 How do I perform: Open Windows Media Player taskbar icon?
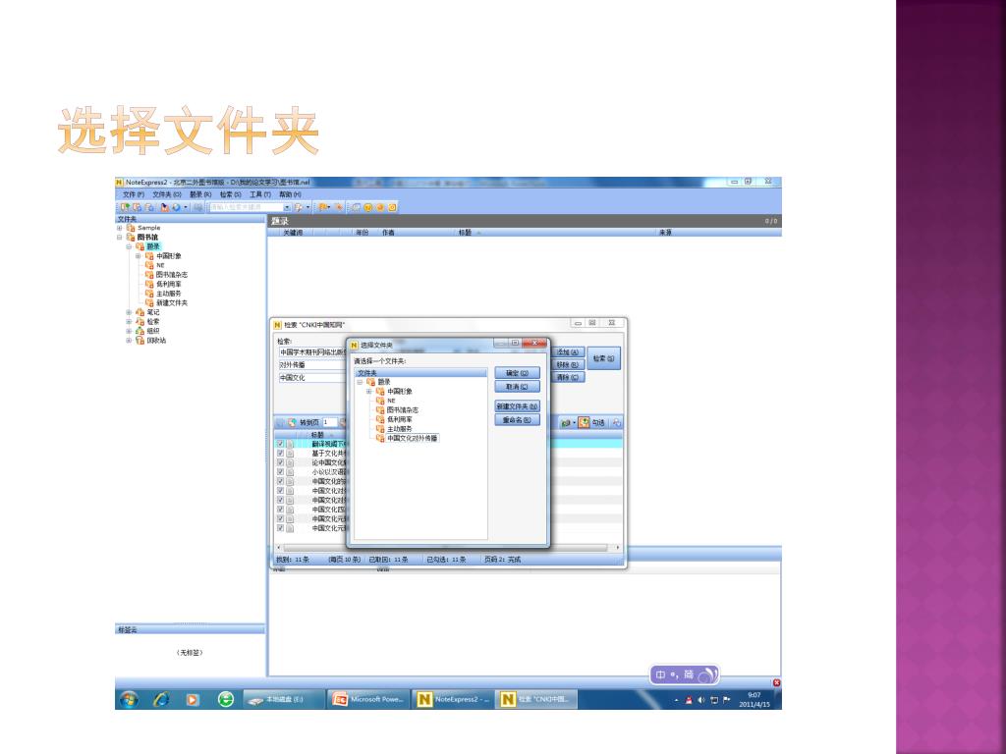193,699
